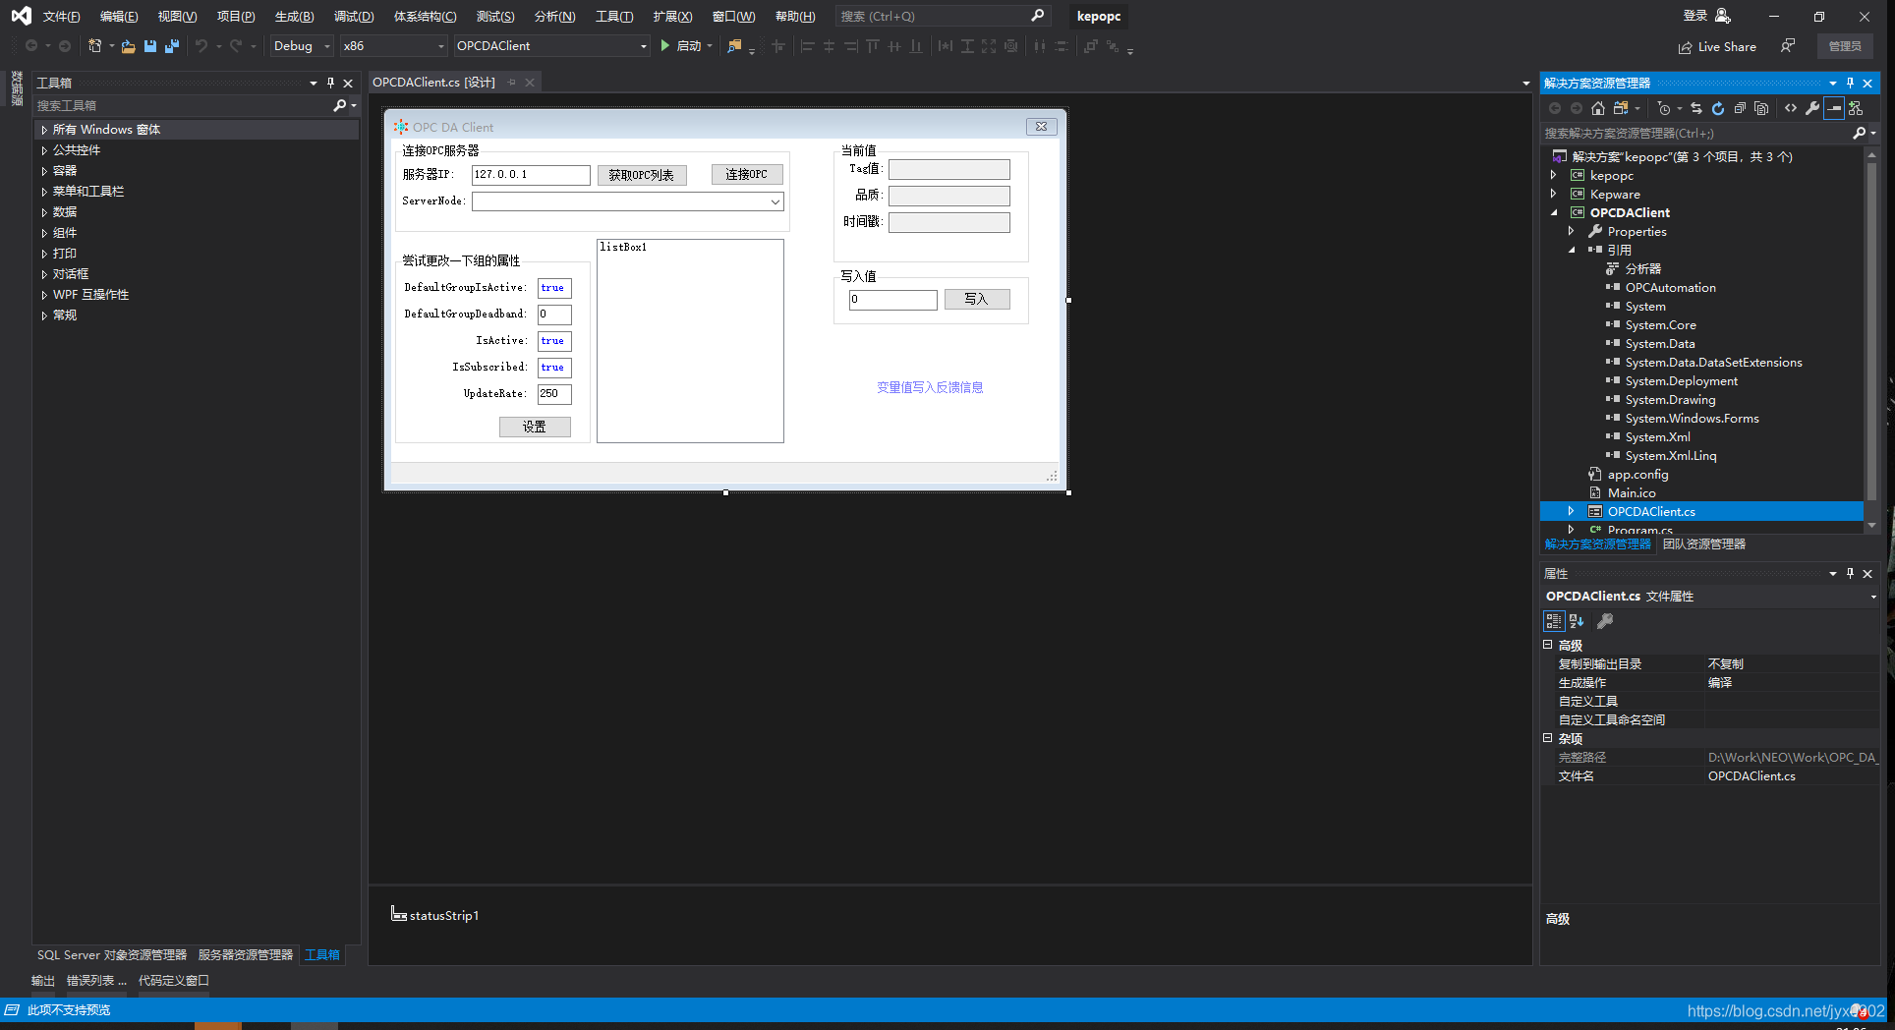
Task: Click the 获取OPC列表 button in the form
Action: (x=642, y=175)
